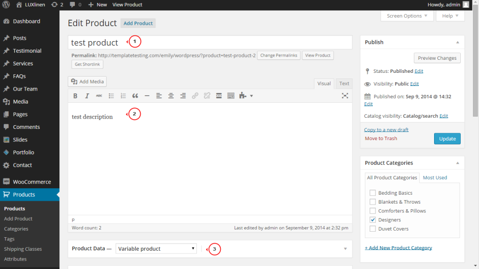Edit Catalog visibility setting

tap(443, 116)
